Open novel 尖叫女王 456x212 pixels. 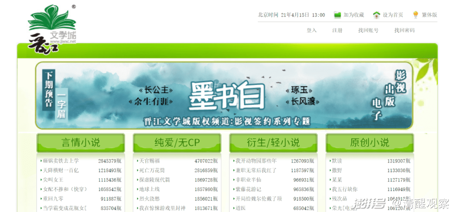pos(53,180)
